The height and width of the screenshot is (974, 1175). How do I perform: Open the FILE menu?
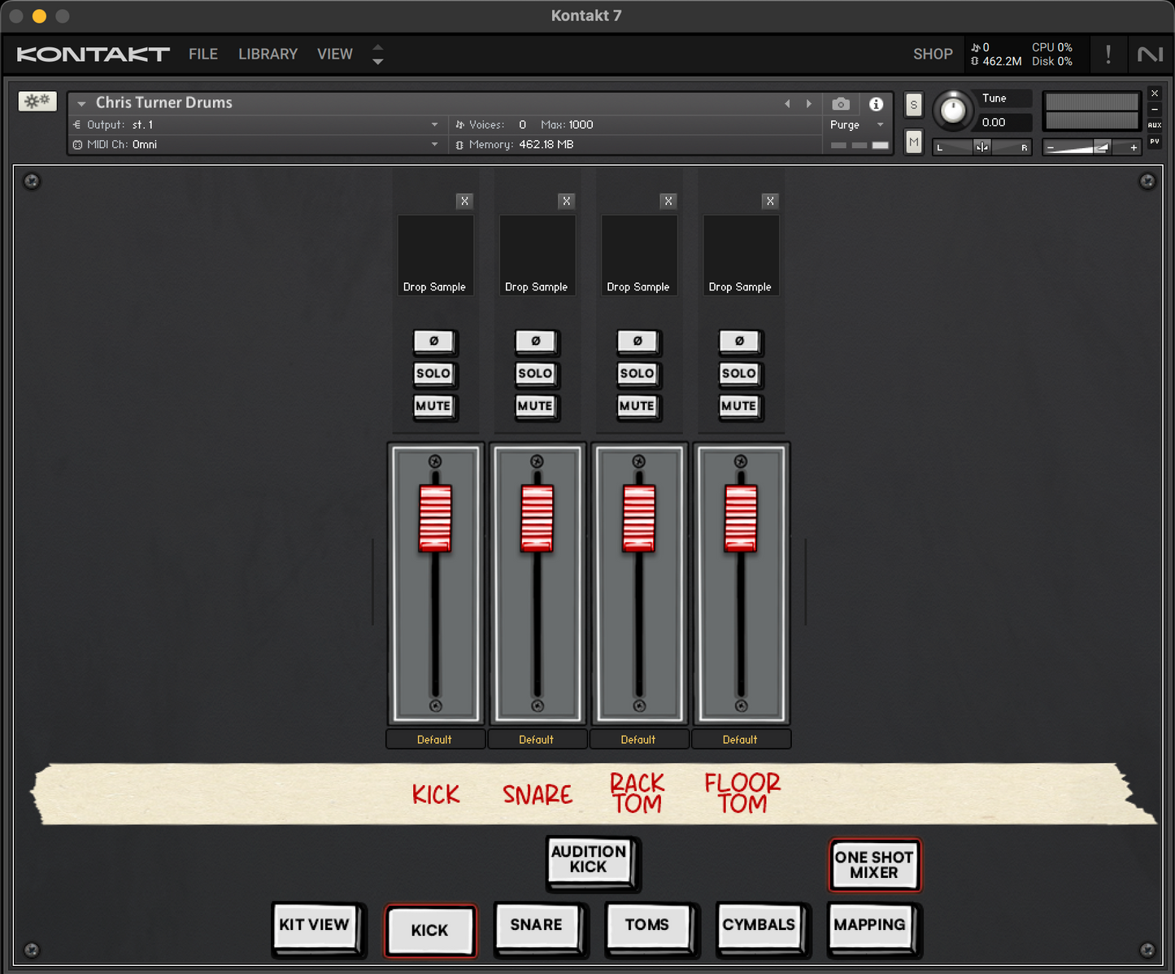202,55
